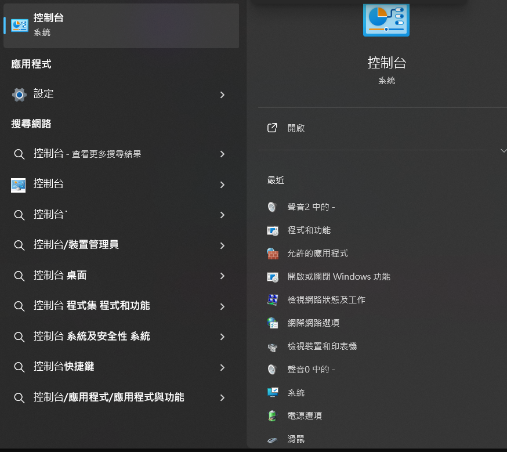Click the 檢視網路狀態及工作 network icon

[x=273, y=300]
